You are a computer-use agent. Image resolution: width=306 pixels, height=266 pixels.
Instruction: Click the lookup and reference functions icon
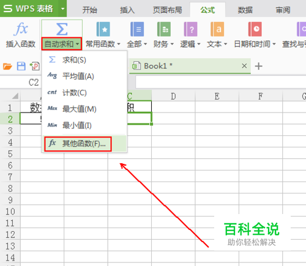point(302,29)
